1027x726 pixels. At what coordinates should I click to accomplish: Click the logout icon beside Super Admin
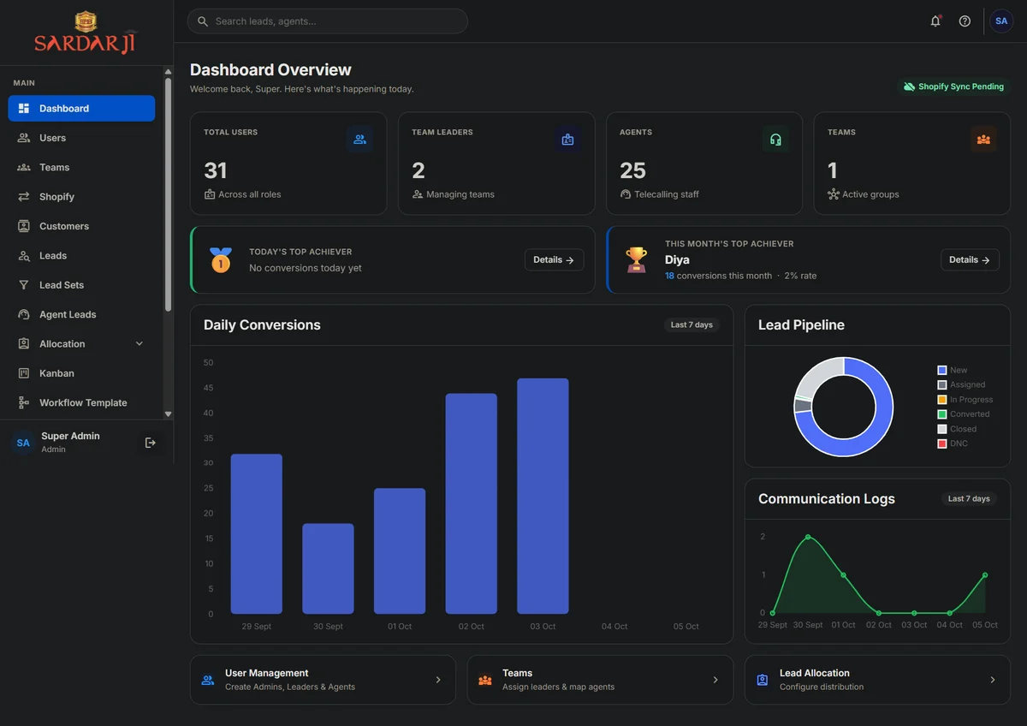(x=151, y=443)
